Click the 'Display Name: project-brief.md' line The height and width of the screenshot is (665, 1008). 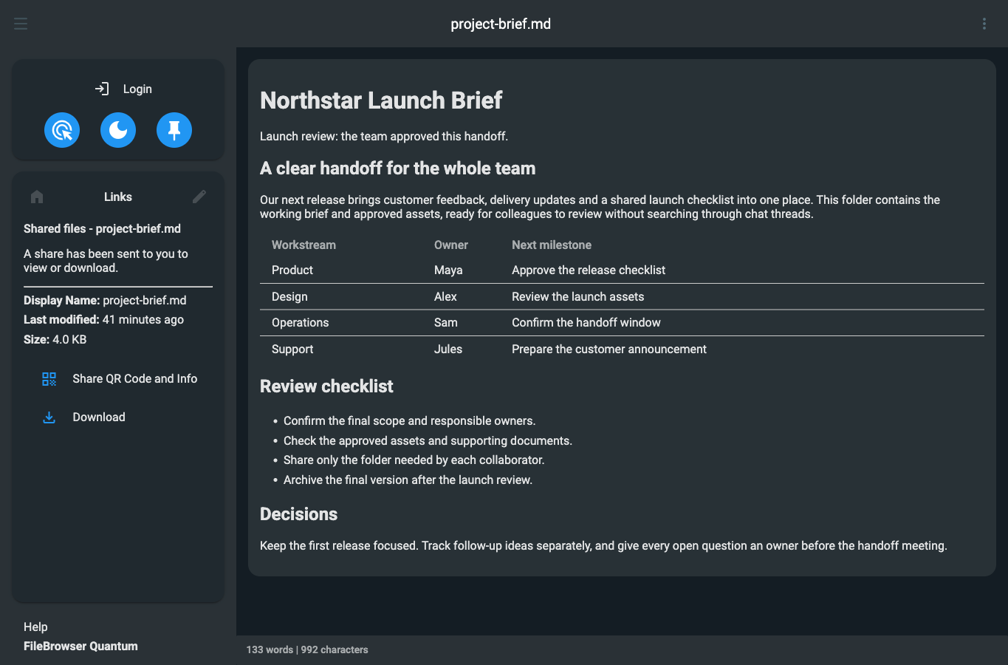105,300
